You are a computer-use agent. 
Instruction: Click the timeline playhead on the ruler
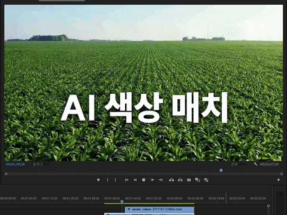pos(122,201)
